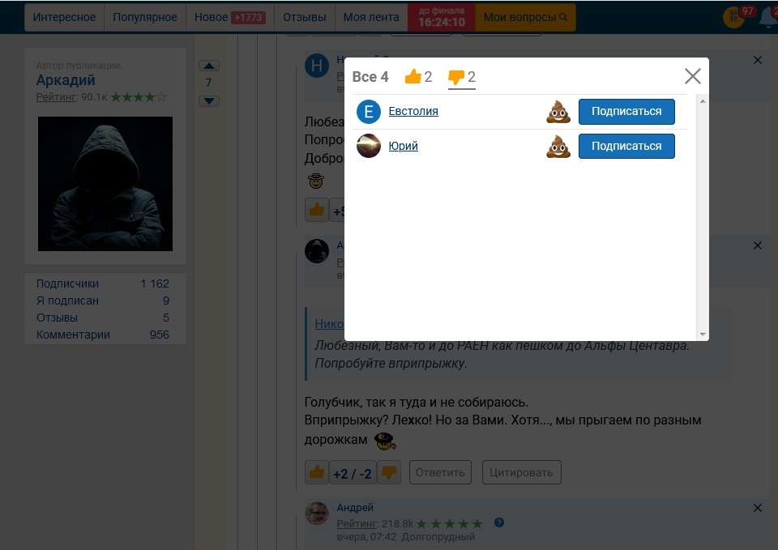Subscribe to user Юрий
Image resolution: width=778 pixels, height=550 pixels.
coord(626,147)
